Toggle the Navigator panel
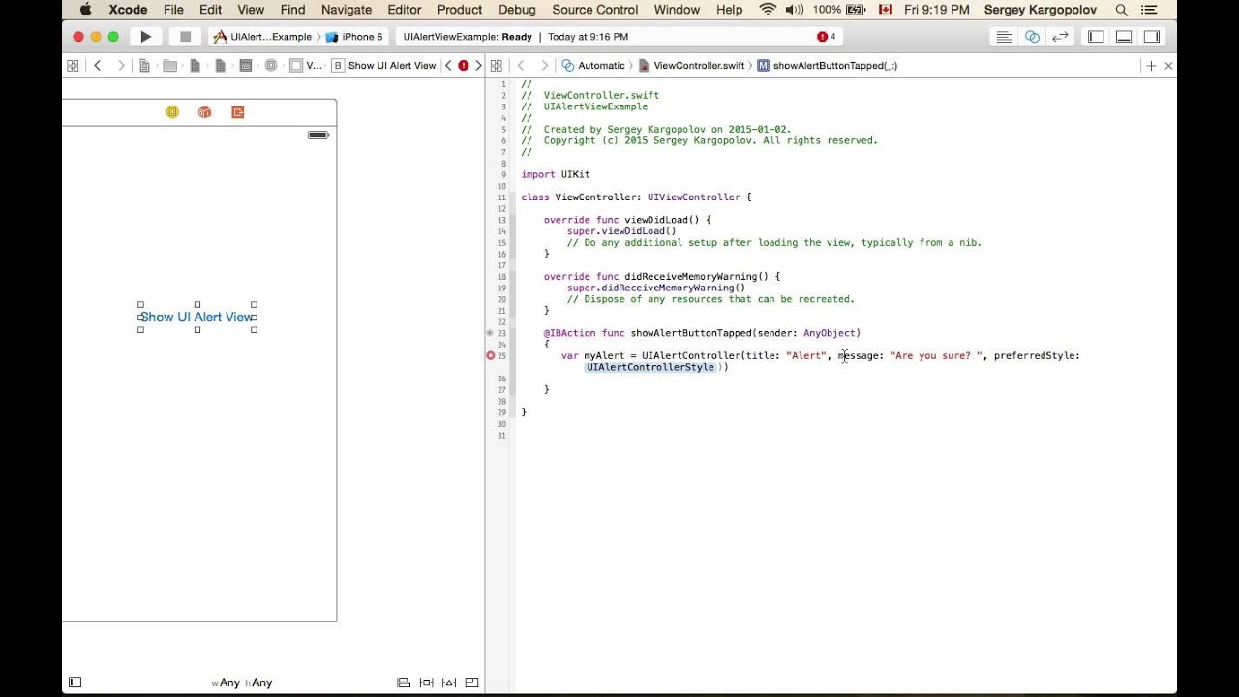 point(1096,37)
